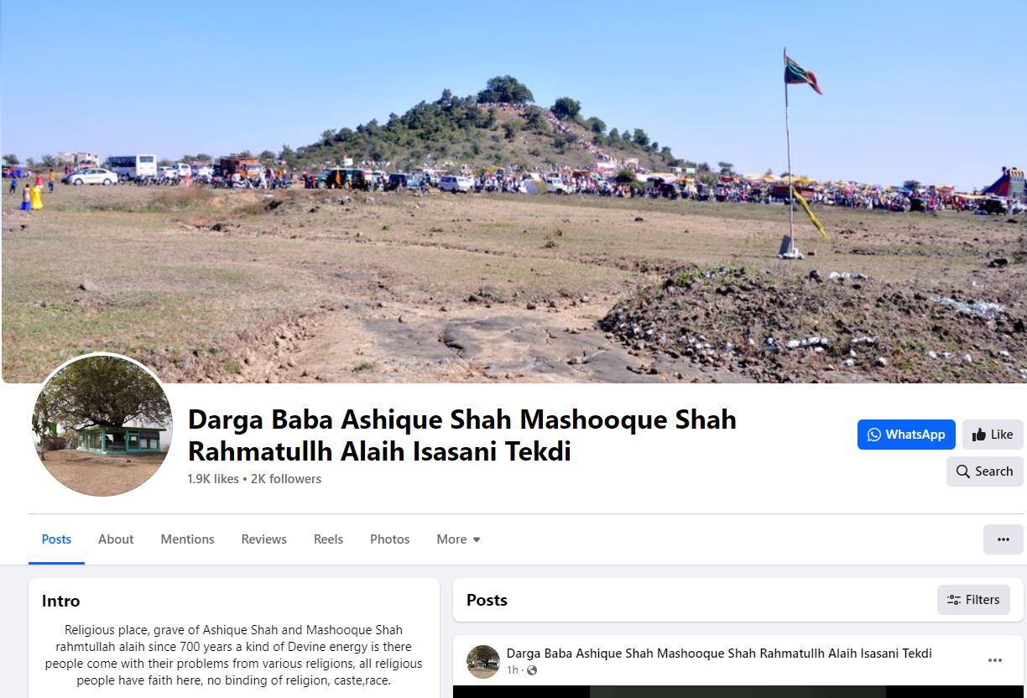The height and width of the screenshot is (698, 1027).
Task: Go to the Reviews tab
Action: (x=264, y=539)
